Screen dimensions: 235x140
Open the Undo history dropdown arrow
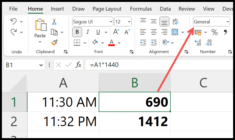(x=21, y=22)
